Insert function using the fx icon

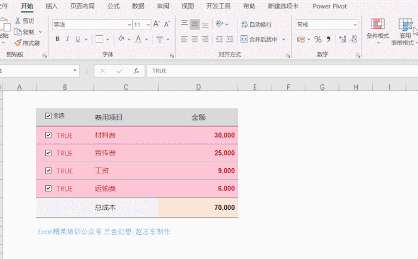(x=136, y=71)
